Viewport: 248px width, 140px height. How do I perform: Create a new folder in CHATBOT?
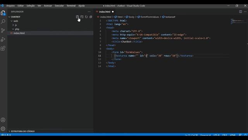coord(82,17)
